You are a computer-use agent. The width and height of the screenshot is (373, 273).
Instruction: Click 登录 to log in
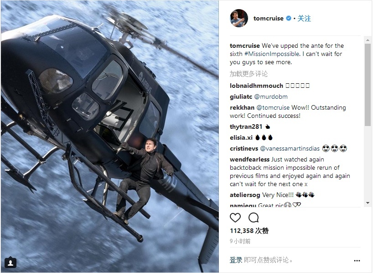tap(236, 260)
